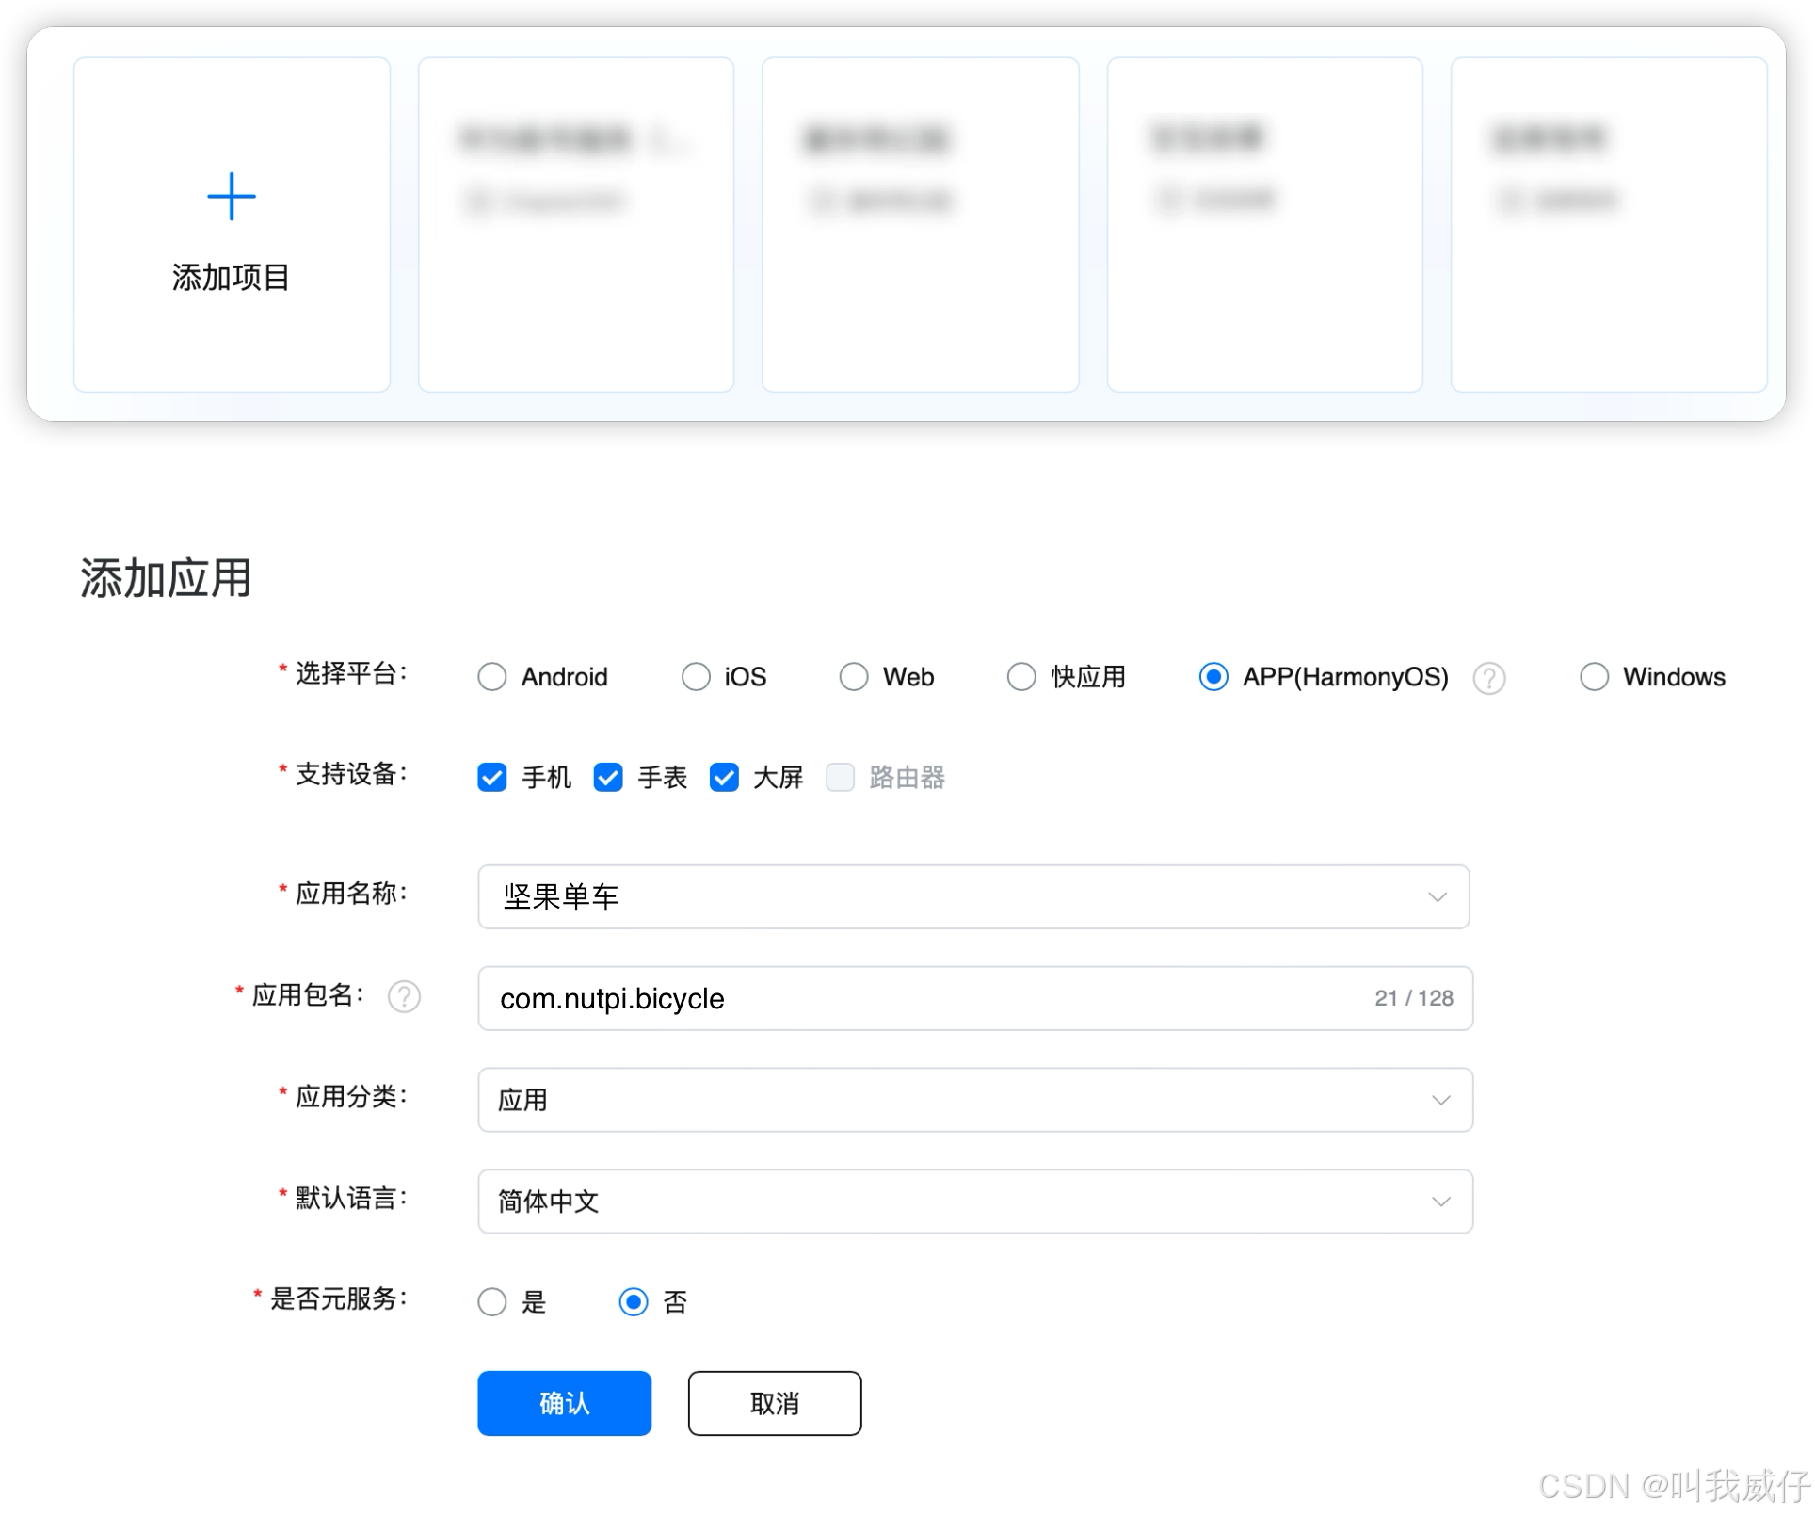
Task: Open the fifth blurred project card
Action: point(1609,224)
